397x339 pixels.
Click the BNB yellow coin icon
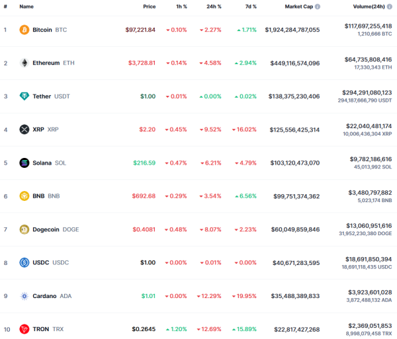point(24,196)
